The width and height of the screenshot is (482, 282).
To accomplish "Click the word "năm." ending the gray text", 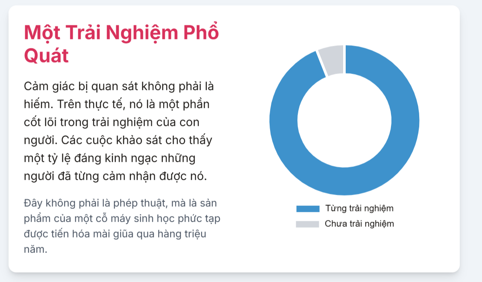I will (35, 249).
